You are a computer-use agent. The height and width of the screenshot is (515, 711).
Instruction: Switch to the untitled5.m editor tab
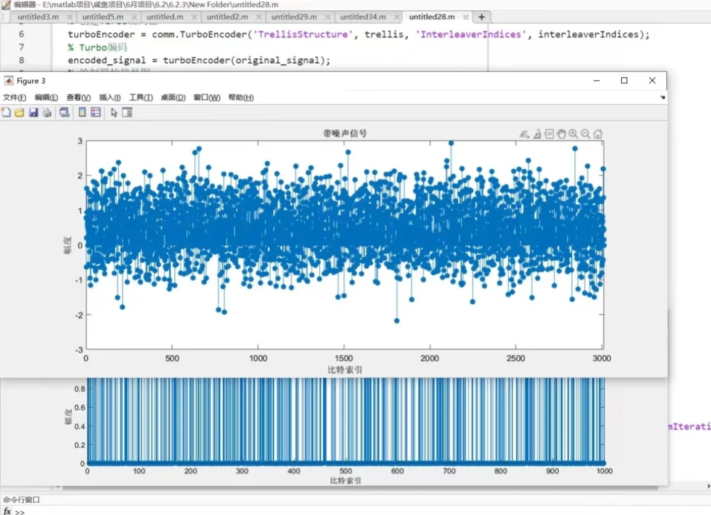point(103,17)
